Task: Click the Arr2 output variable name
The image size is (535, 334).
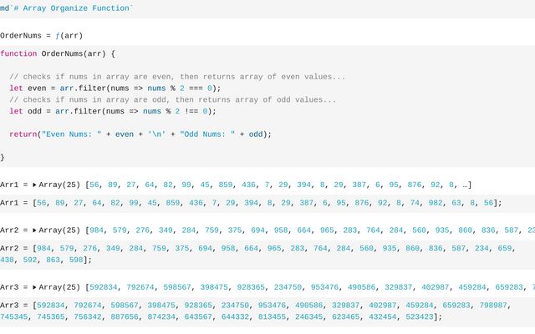Action: click(x=10, y=230)
